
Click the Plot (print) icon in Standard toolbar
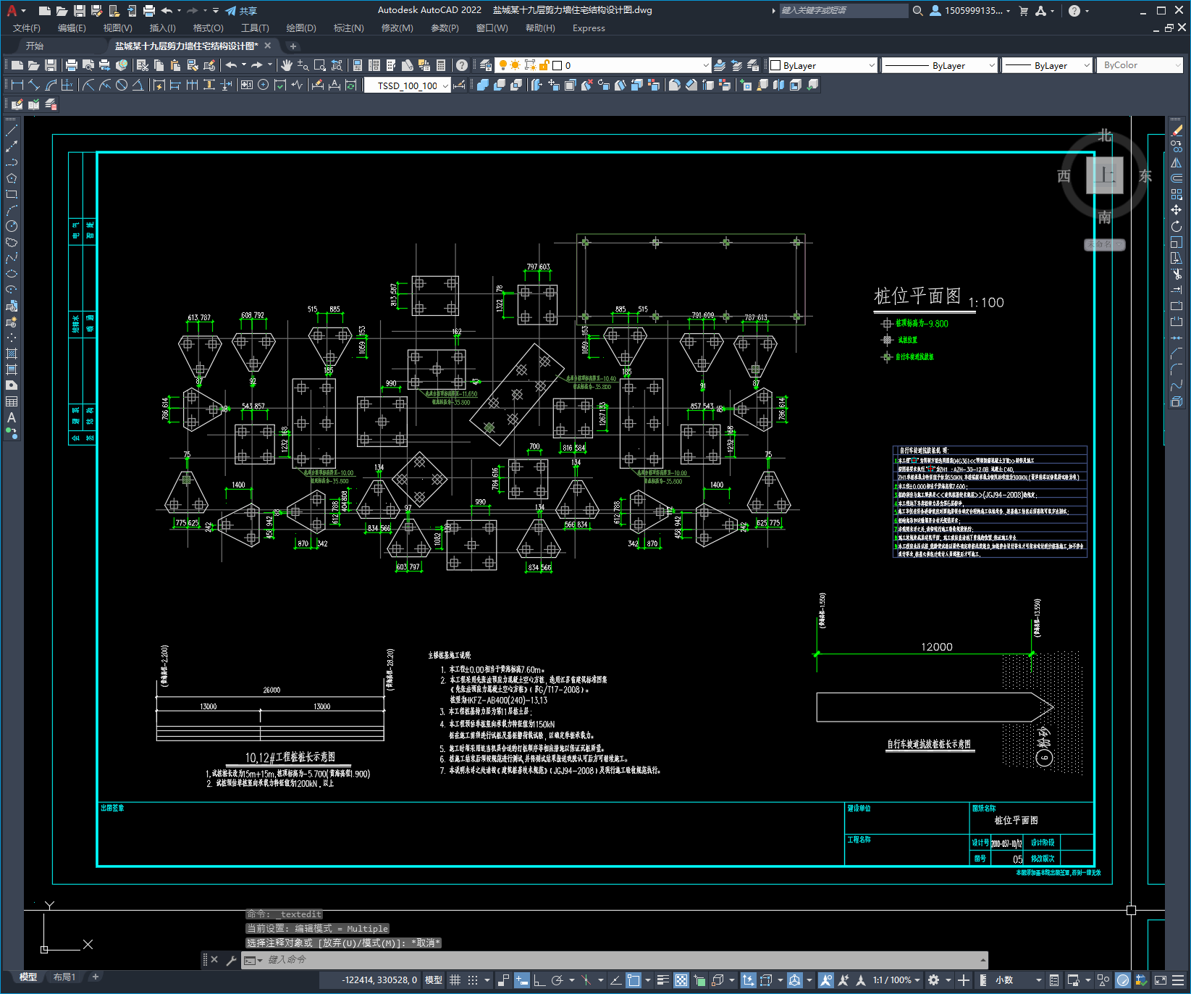pyautogui.click(x=72, y=65)
